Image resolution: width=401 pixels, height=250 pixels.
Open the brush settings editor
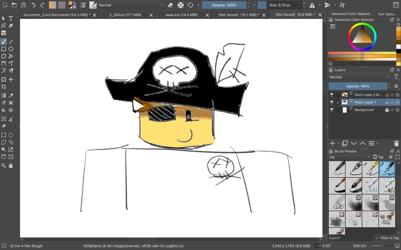(x=83, y=5)
